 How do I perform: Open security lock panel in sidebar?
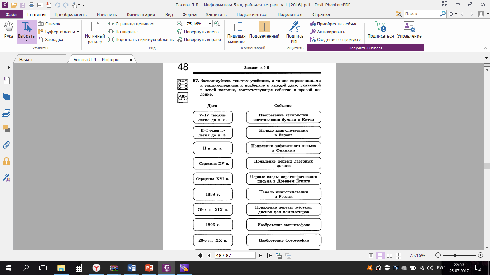(x=6, y=161)
